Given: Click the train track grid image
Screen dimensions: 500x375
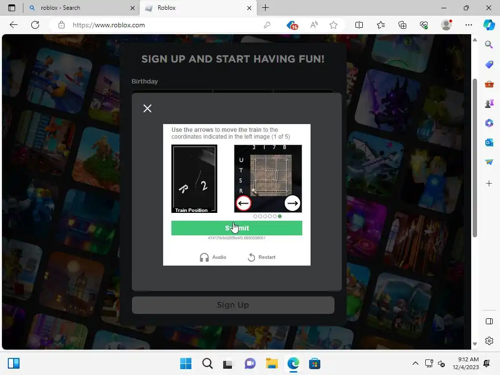Looking at the screenshot, I should click(271, 175).
